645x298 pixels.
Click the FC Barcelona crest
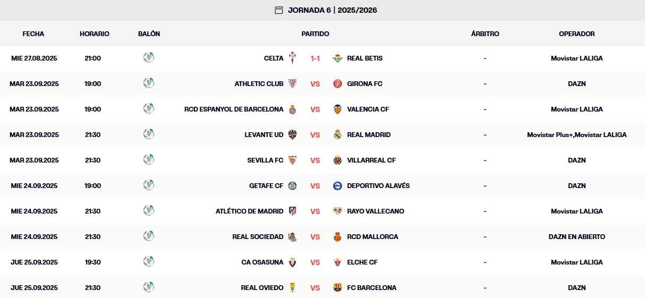coord(337,287)
